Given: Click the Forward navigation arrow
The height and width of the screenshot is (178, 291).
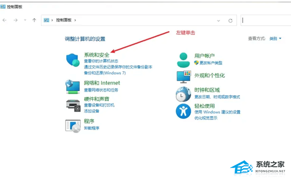Looking at the screenshot, I should pyautogui.click(x=15, y=20).
